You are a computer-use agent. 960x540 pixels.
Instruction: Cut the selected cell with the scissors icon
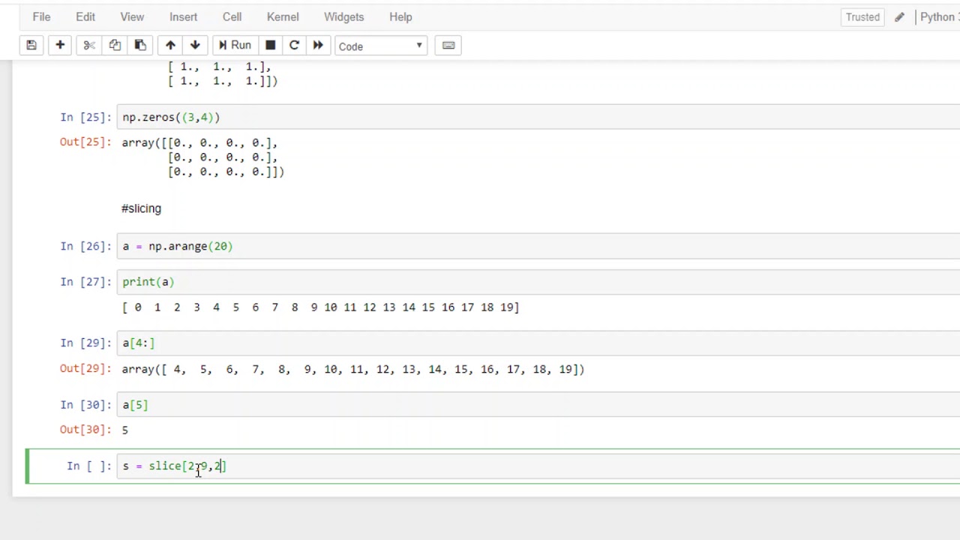pyautogui.click(x=89, y=46)
